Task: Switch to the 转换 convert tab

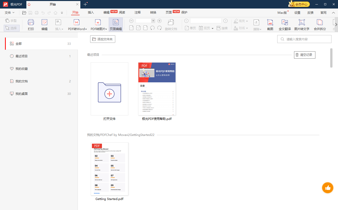Action: tap(153, 13)
